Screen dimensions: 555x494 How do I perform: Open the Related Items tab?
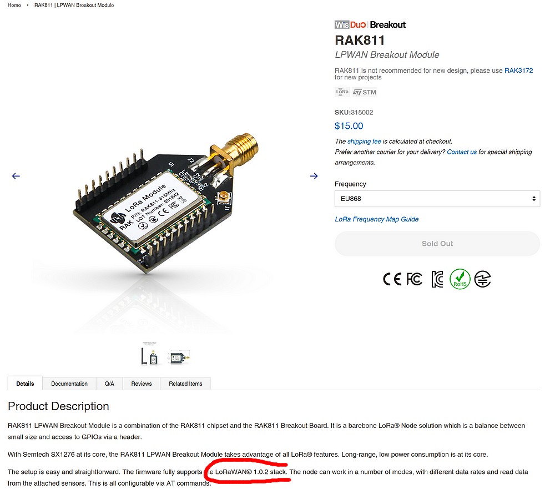(185, 384)
